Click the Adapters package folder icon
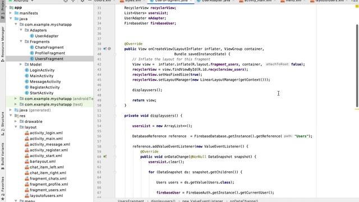This screenshot has width=359, height=202. [27, 30]
